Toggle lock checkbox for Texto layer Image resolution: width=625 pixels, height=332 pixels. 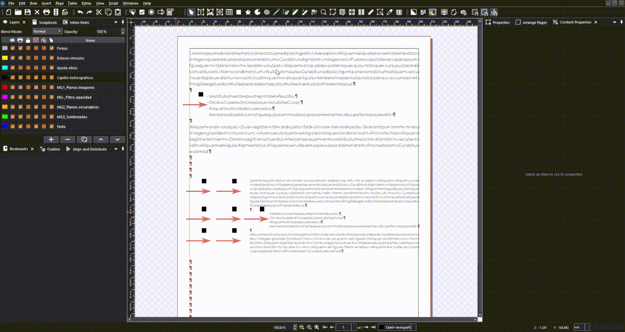[28, 127]
